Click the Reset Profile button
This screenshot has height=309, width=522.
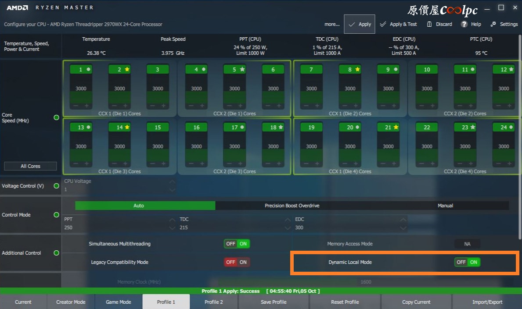345,302
